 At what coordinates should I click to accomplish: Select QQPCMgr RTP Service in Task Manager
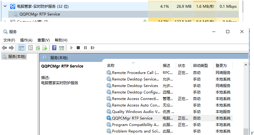[x=78, y=14]
